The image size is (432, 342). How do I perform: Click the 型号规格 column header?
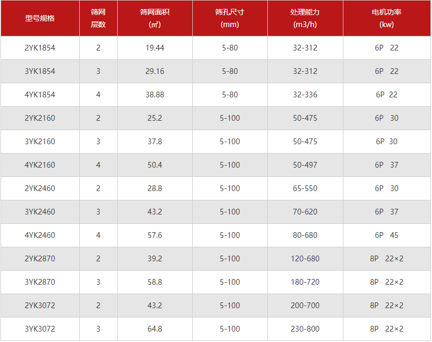tap(40, 18)
